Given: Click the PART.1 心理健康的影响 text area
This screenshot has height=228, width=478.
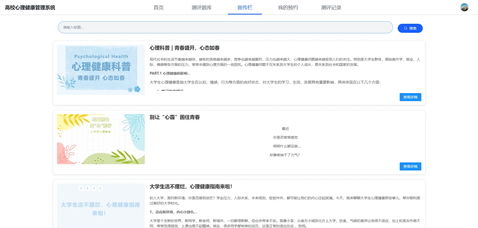Looking at the screenshot, I should (x=170, y=73).
